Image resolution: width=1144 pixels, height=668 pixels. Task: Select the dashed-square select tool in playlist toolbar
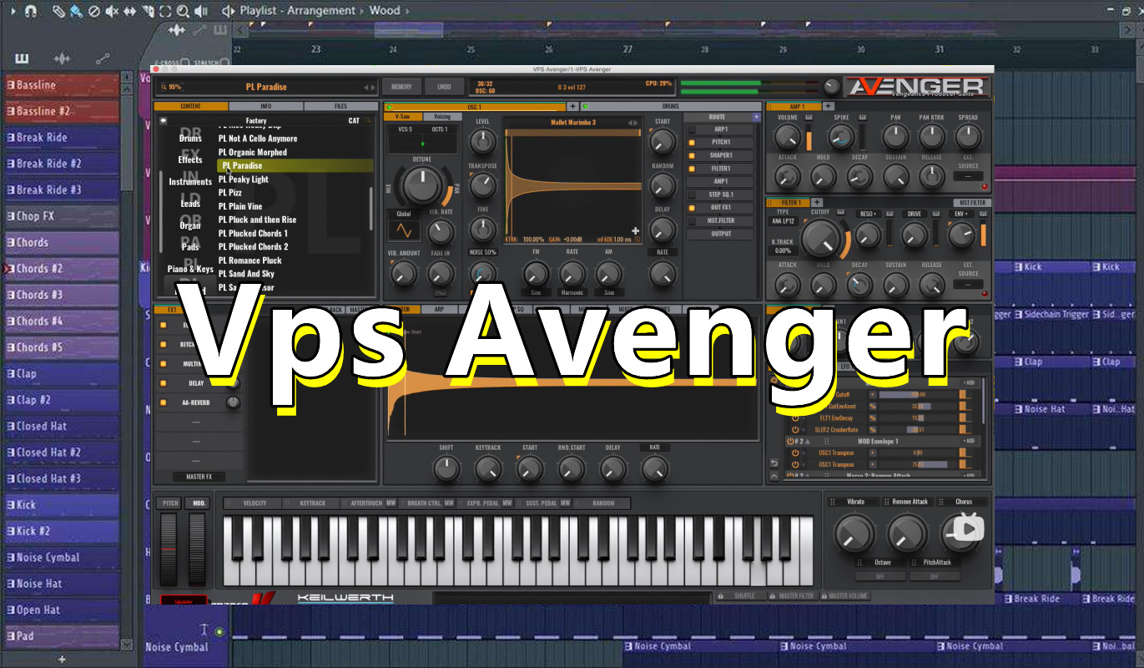point(165,11)
